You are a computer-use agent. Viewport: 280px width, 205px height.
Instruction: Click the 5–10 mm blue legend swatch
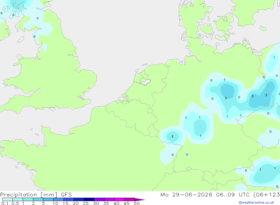[48, 199]
